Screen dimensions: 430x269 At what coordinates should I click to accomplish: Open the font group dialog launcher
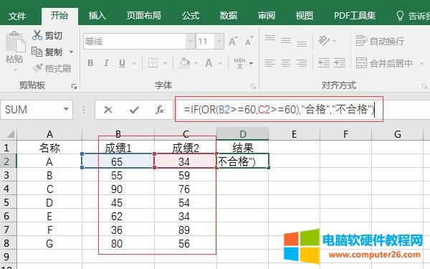pyautogui.click(x=253, y=87)
